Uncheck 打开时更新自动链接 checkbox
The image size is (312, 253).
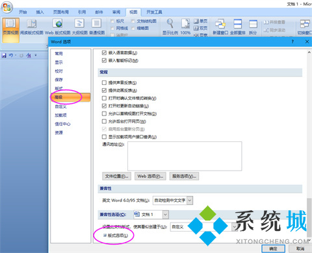click(104, 106)
